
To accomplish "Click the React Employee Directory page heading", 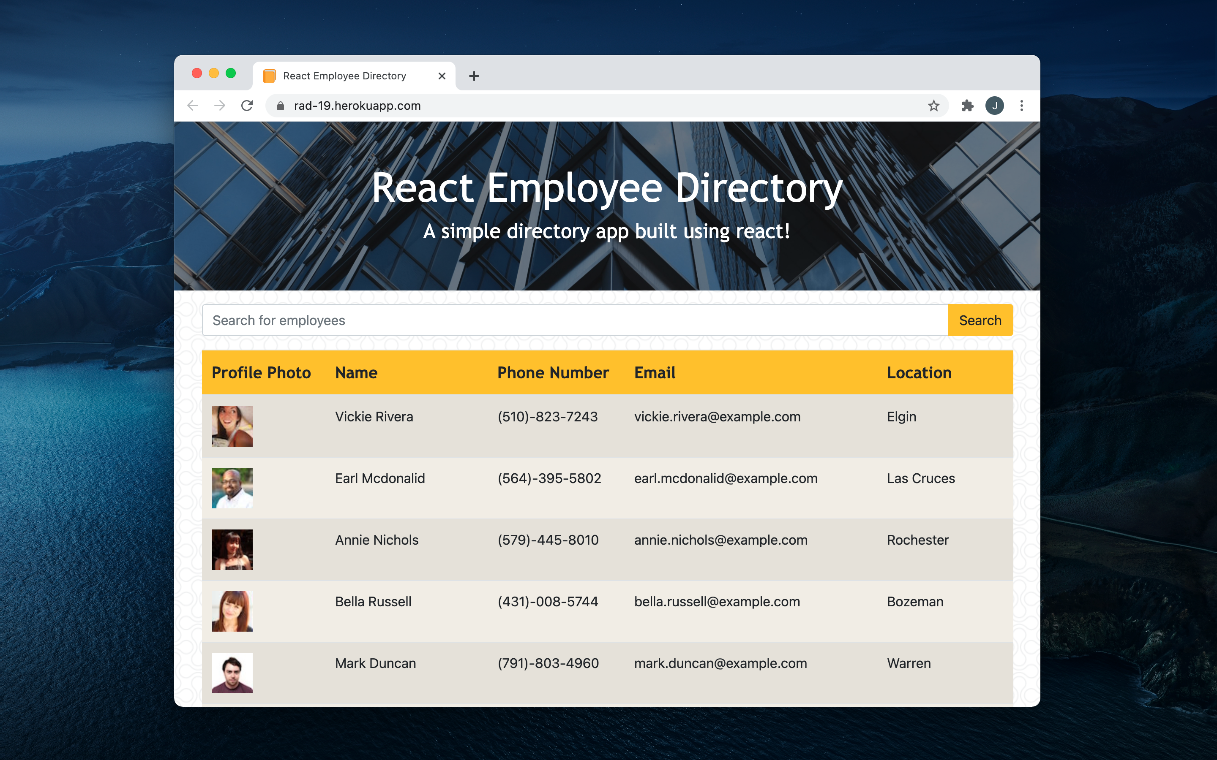I will [607, 188].
